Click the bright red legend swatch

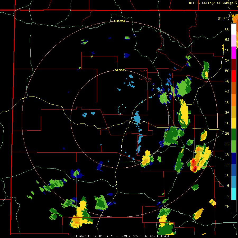pos(234,76)
